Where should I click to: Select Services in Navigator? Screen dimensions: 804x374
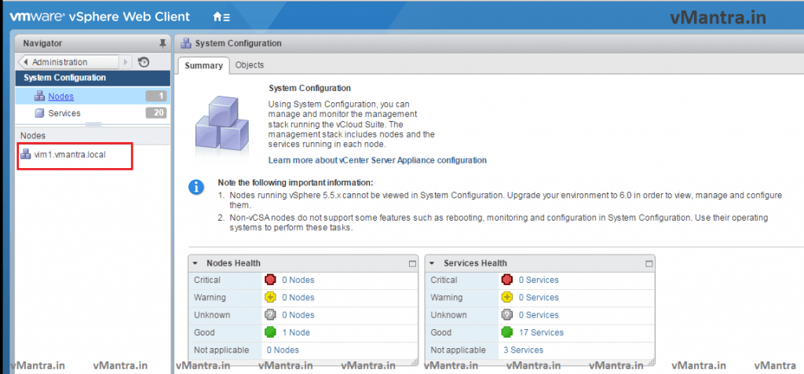(x=64, y=113)
